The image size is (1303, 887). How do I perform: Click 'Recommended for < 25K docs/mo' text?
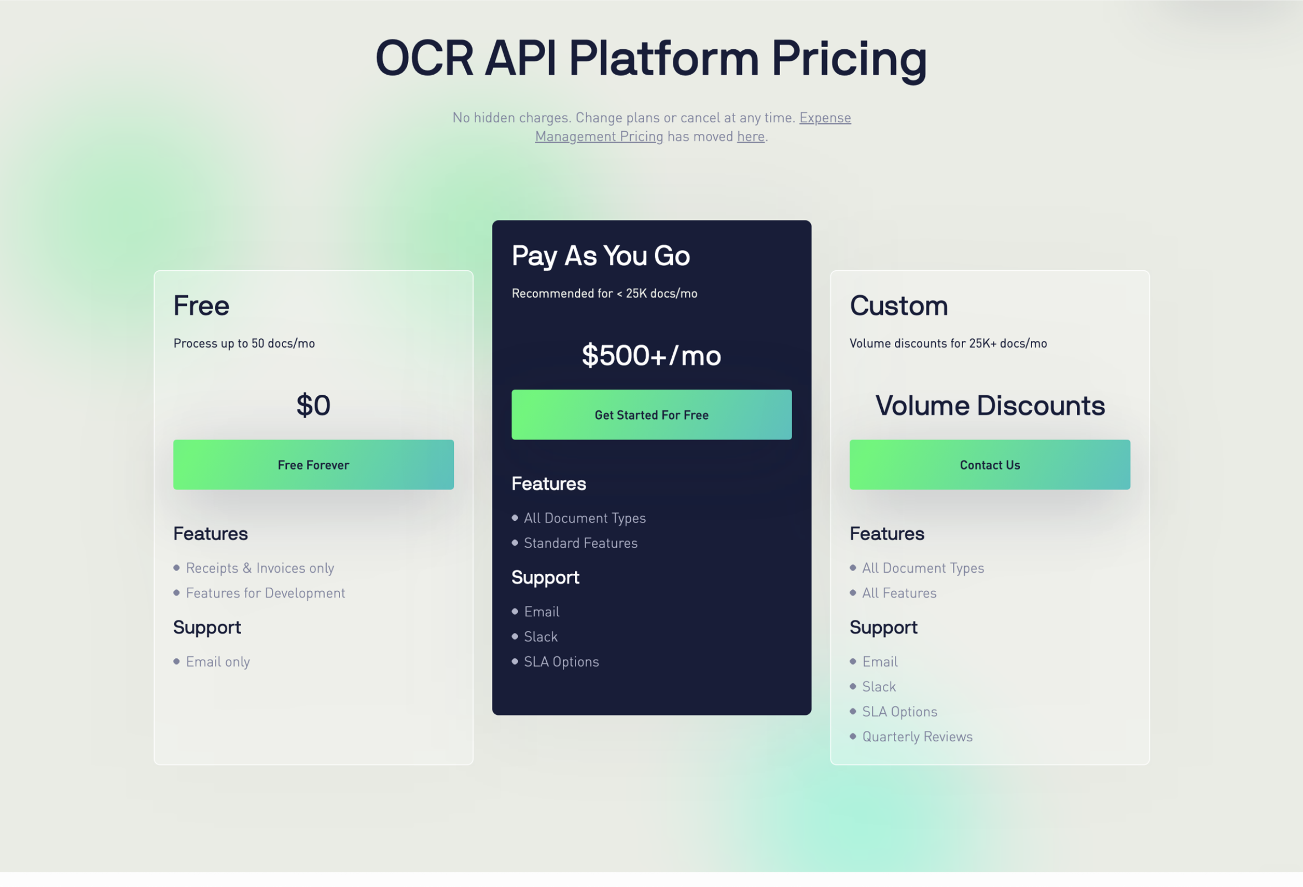[x=604, y=294]
